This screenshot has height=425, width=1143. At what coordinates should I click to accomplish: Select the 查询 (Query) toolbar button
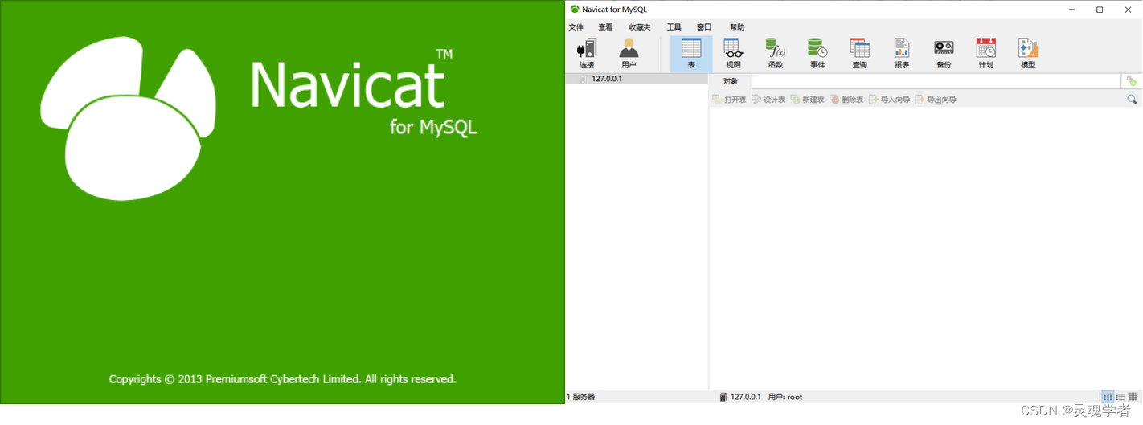tap(859, 54)
